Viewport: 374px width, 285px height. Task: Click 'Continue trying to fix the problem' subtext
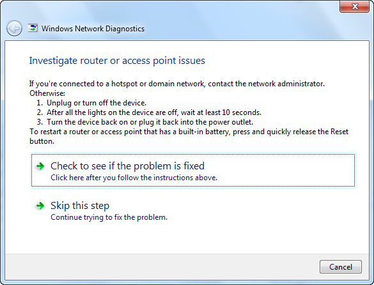pos(109,217)
